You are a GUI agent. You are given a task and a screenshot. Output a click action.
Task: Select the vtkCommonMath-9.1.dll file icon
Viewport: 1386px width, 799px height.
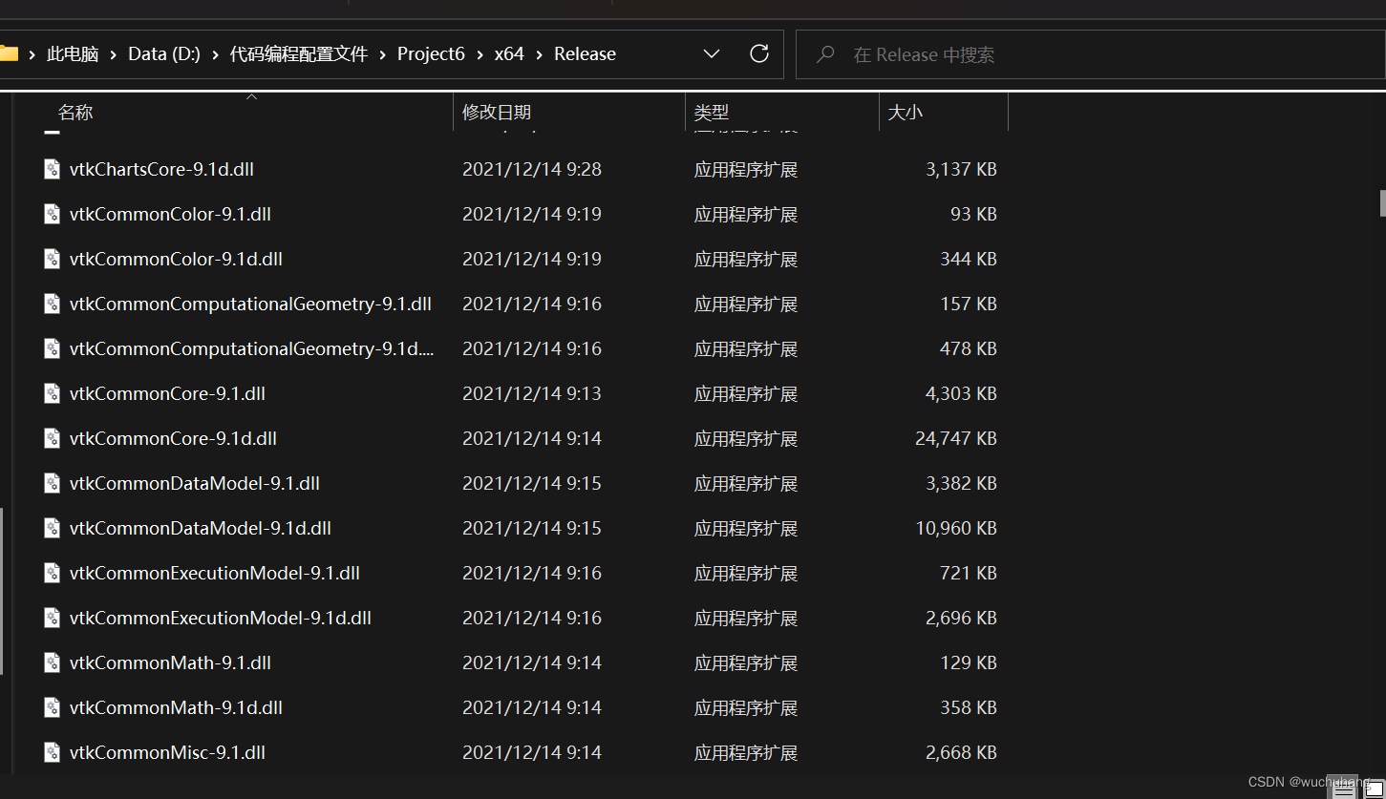52,662
